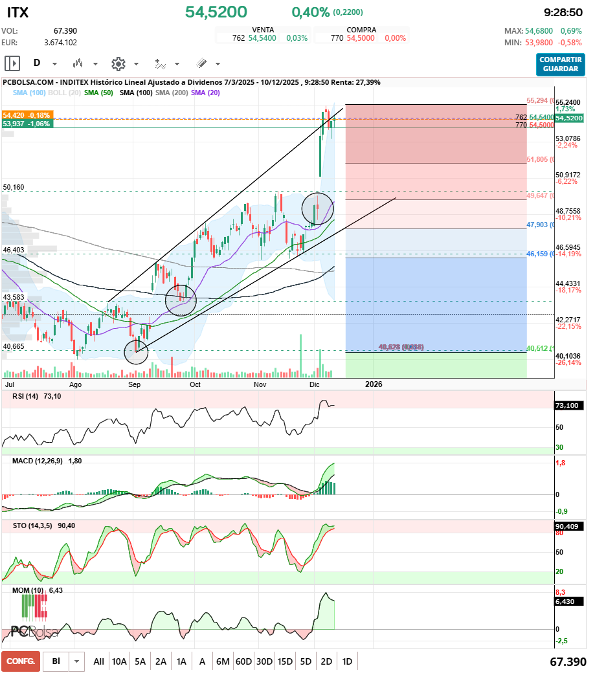Expand the interval D dropdown arrow
Screen dimensions: 595x675
[54, 64]
